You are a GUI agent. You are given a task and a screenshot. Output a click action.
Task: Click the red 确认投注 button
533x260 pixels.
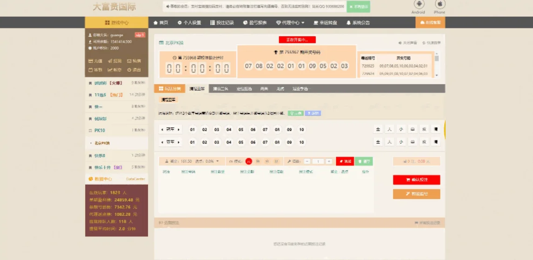click(x=416, y=180)
